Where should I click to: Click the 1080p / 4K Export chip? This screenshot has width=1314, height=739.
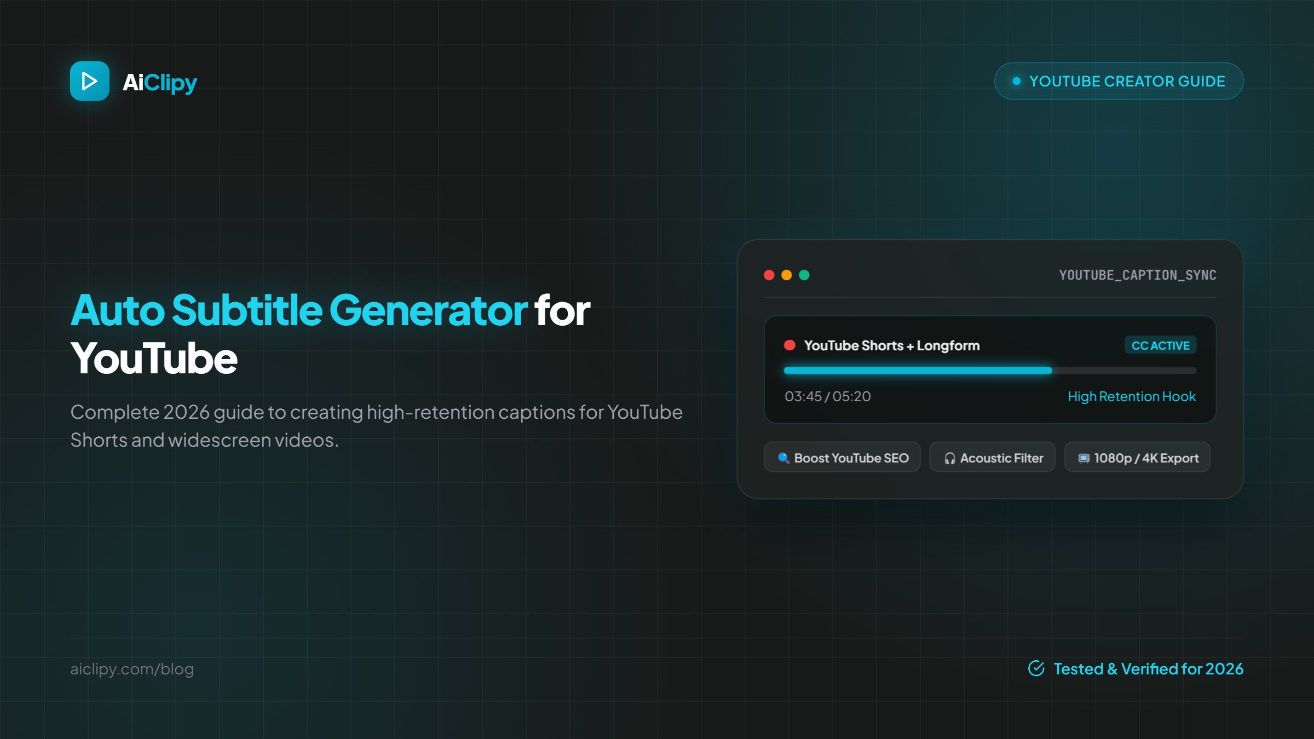pyautogui.click(x=1137, y=457)
